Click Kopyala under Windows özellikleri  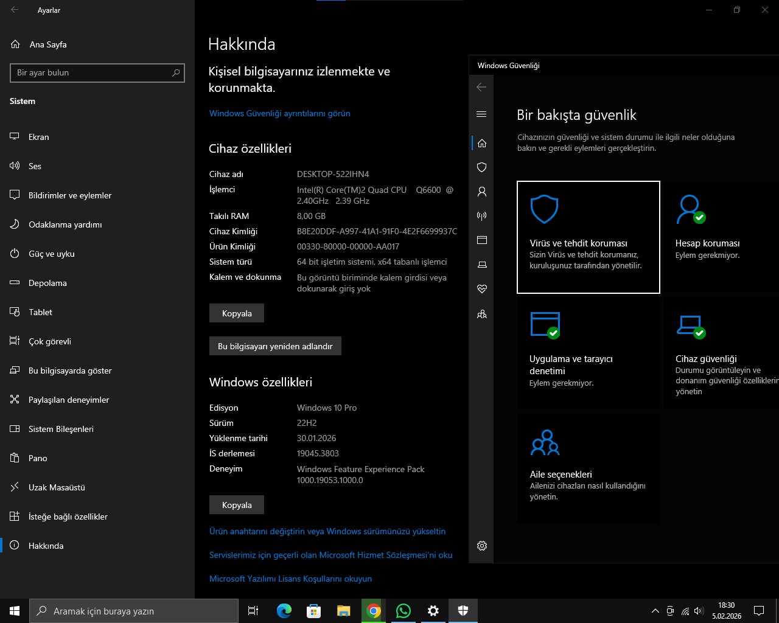237,505
